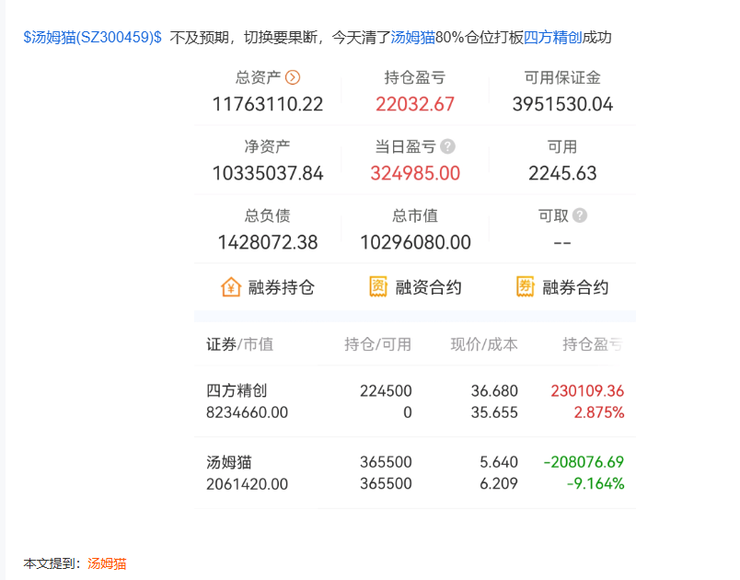Click the 融券合约 orange 券 icon
The height and width of the screenshot is (580, 740).
tap(526, 287)
